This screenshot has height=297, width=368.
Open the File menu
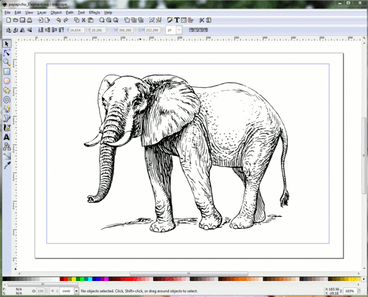pos(7,12)
